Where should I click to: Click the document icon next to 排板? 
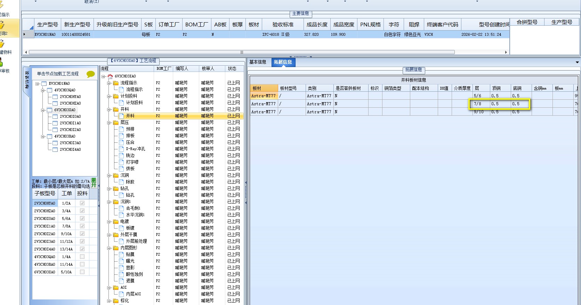coord(121,135)
